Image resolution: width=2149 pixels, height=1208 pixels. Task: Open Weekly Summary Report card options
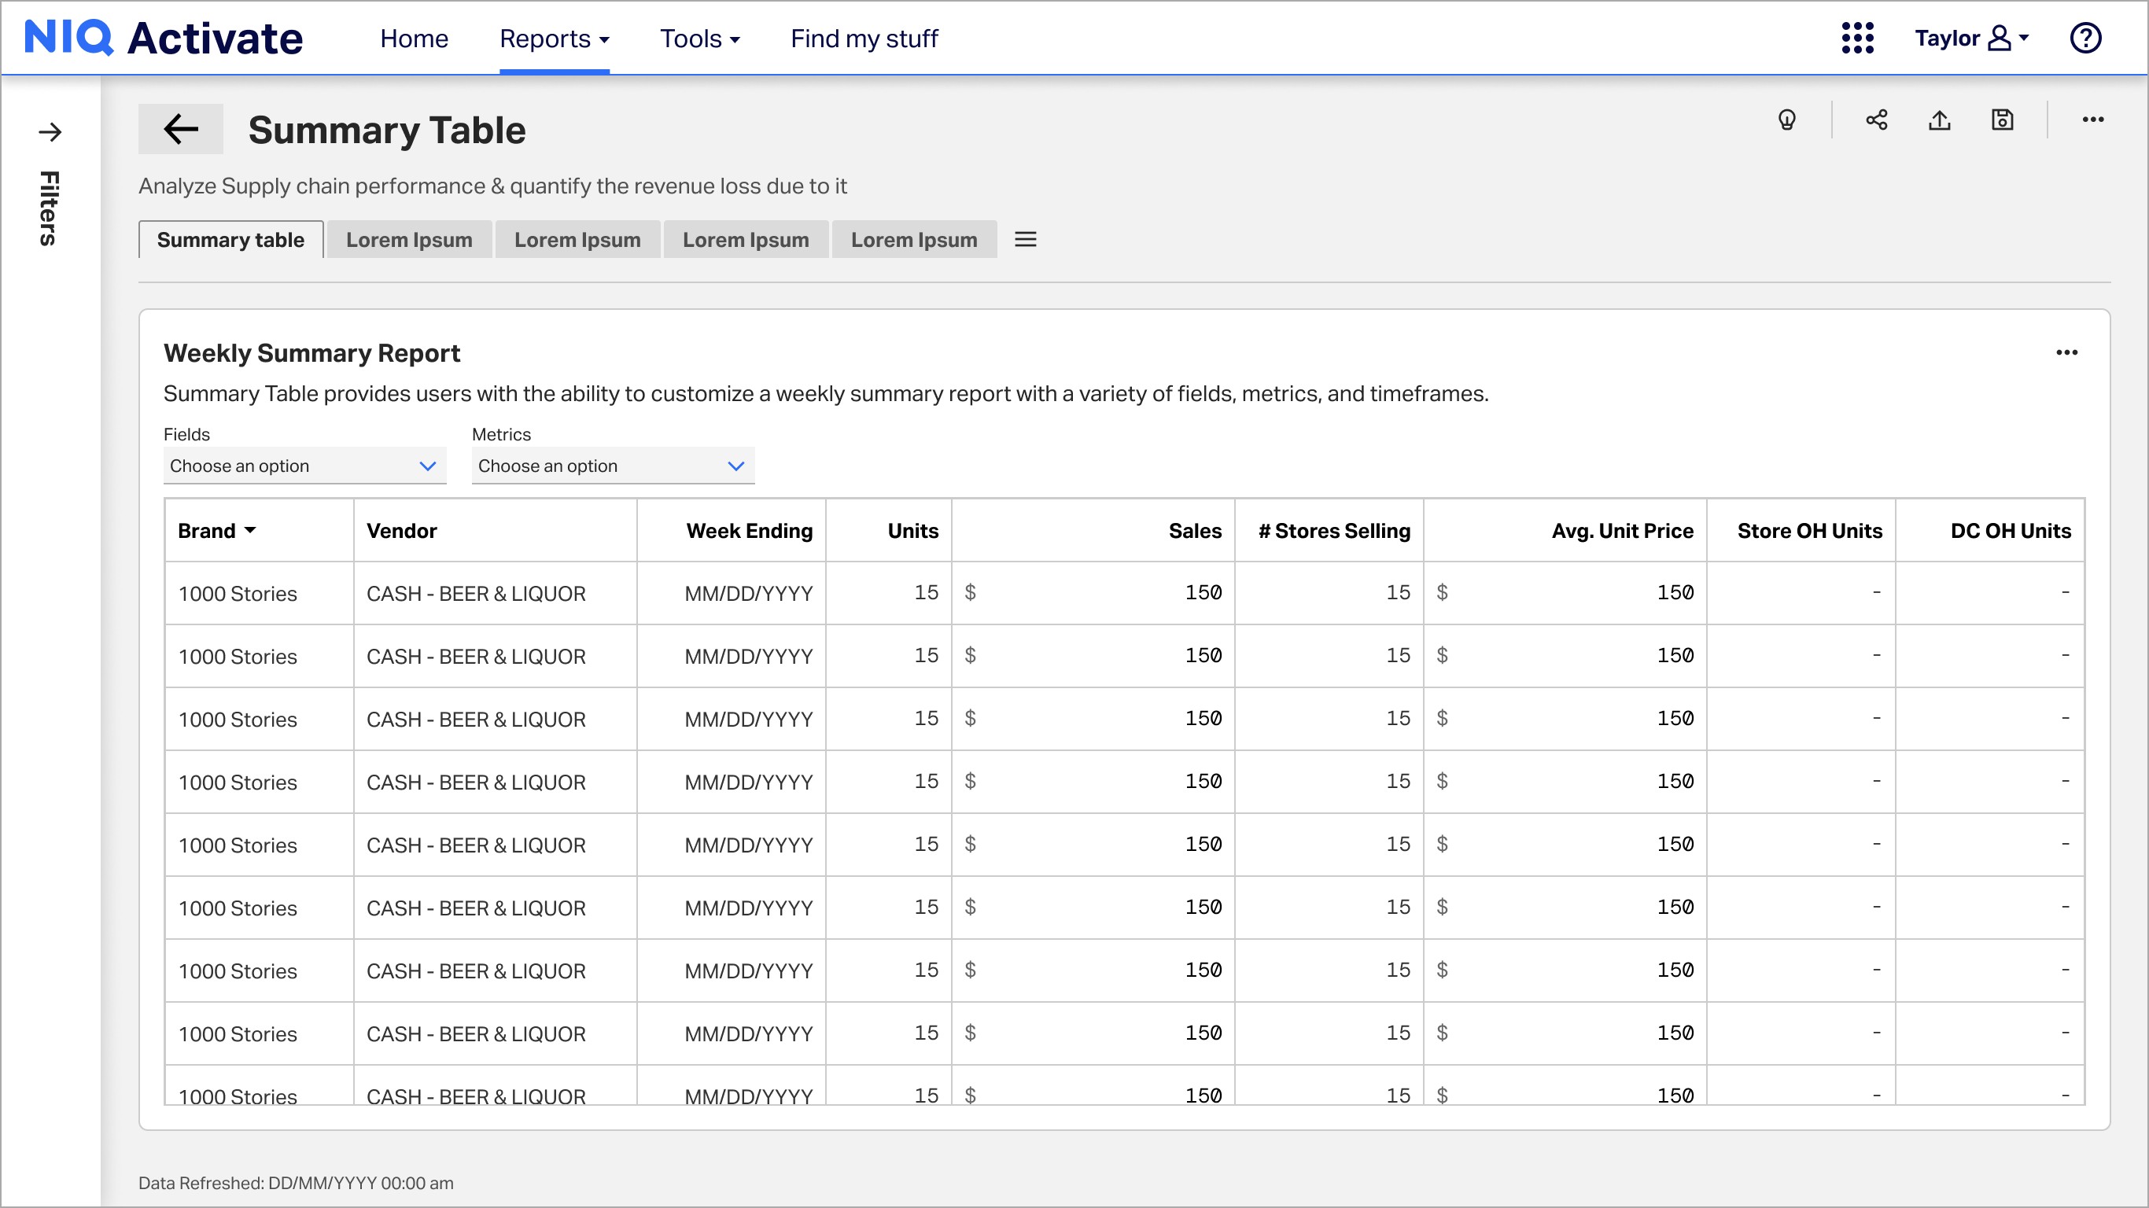coord(2066,353)
